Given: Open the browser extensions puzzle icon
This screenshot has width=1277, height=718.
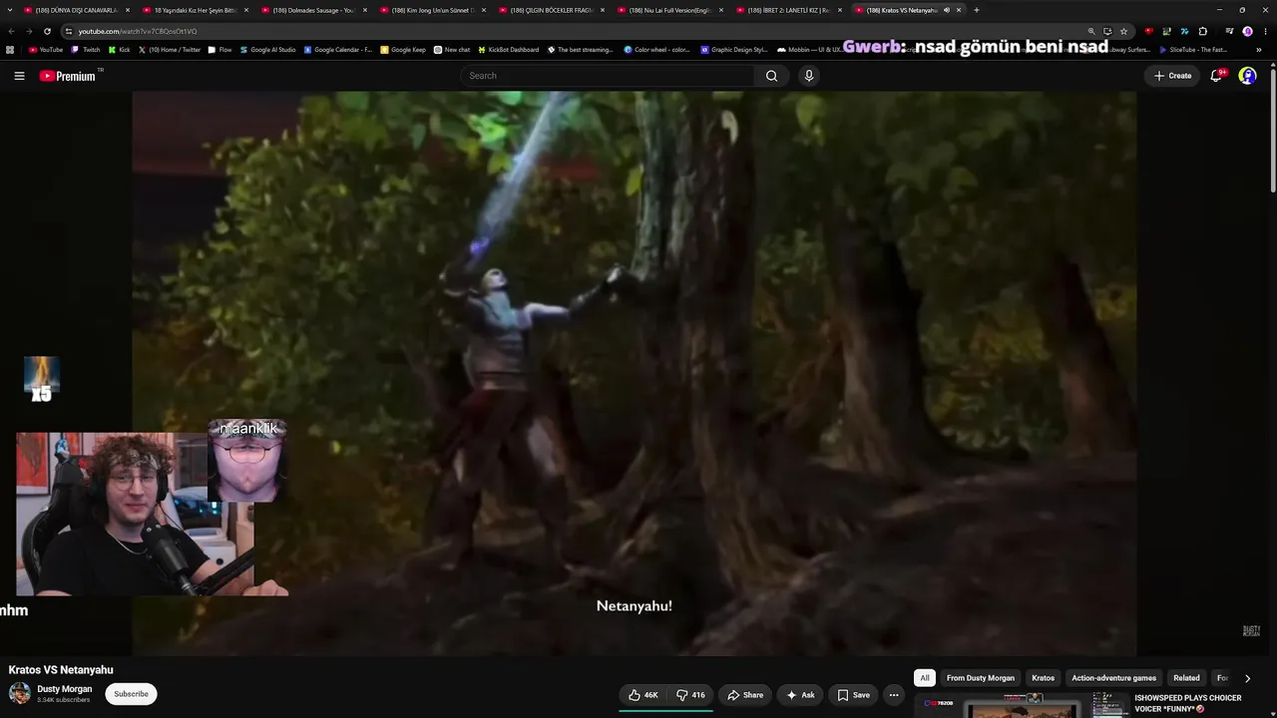Looking at the screenshot, I should tap(1203, 31).
